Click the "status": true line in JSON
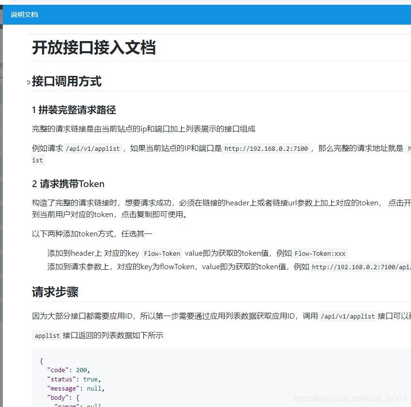This screenshot has width=411, height=407. (74, 379)
